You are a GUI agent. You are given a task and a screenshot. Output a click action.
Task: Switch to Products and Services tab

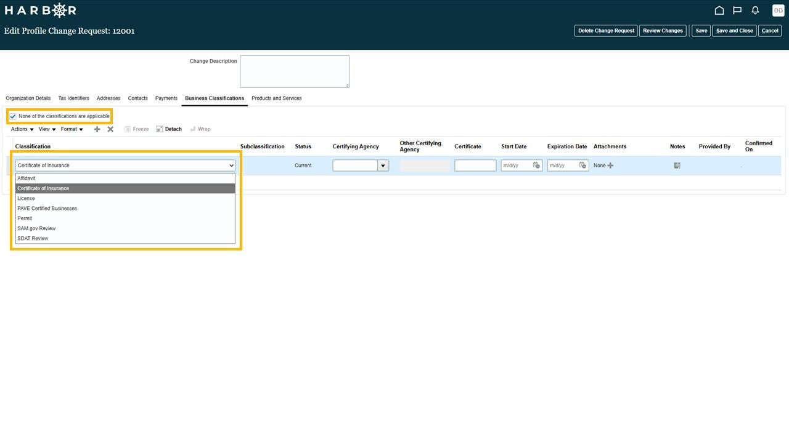pyautogui.click(x=277, y=98)
